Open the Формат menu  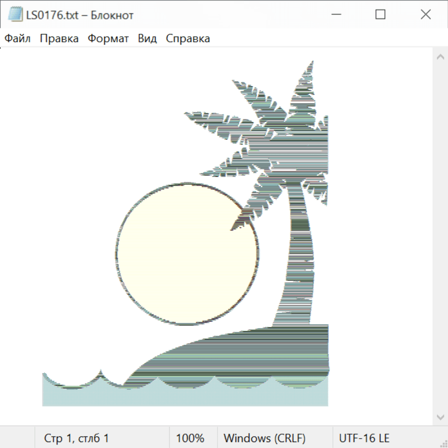(108, 39)
